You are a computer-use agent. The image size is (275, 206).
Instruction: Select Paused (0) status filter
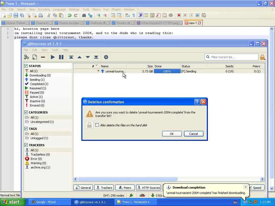(37, 93)
